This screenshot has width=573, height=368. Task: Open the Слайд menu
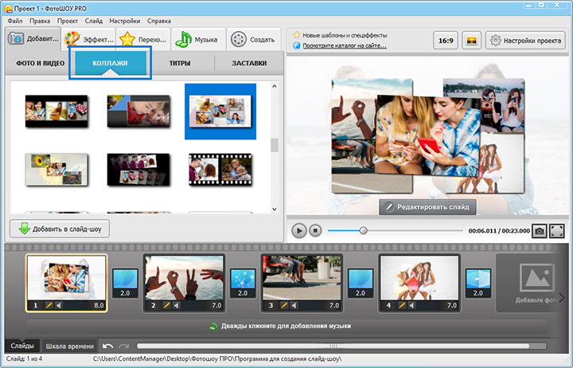[92, 20]
